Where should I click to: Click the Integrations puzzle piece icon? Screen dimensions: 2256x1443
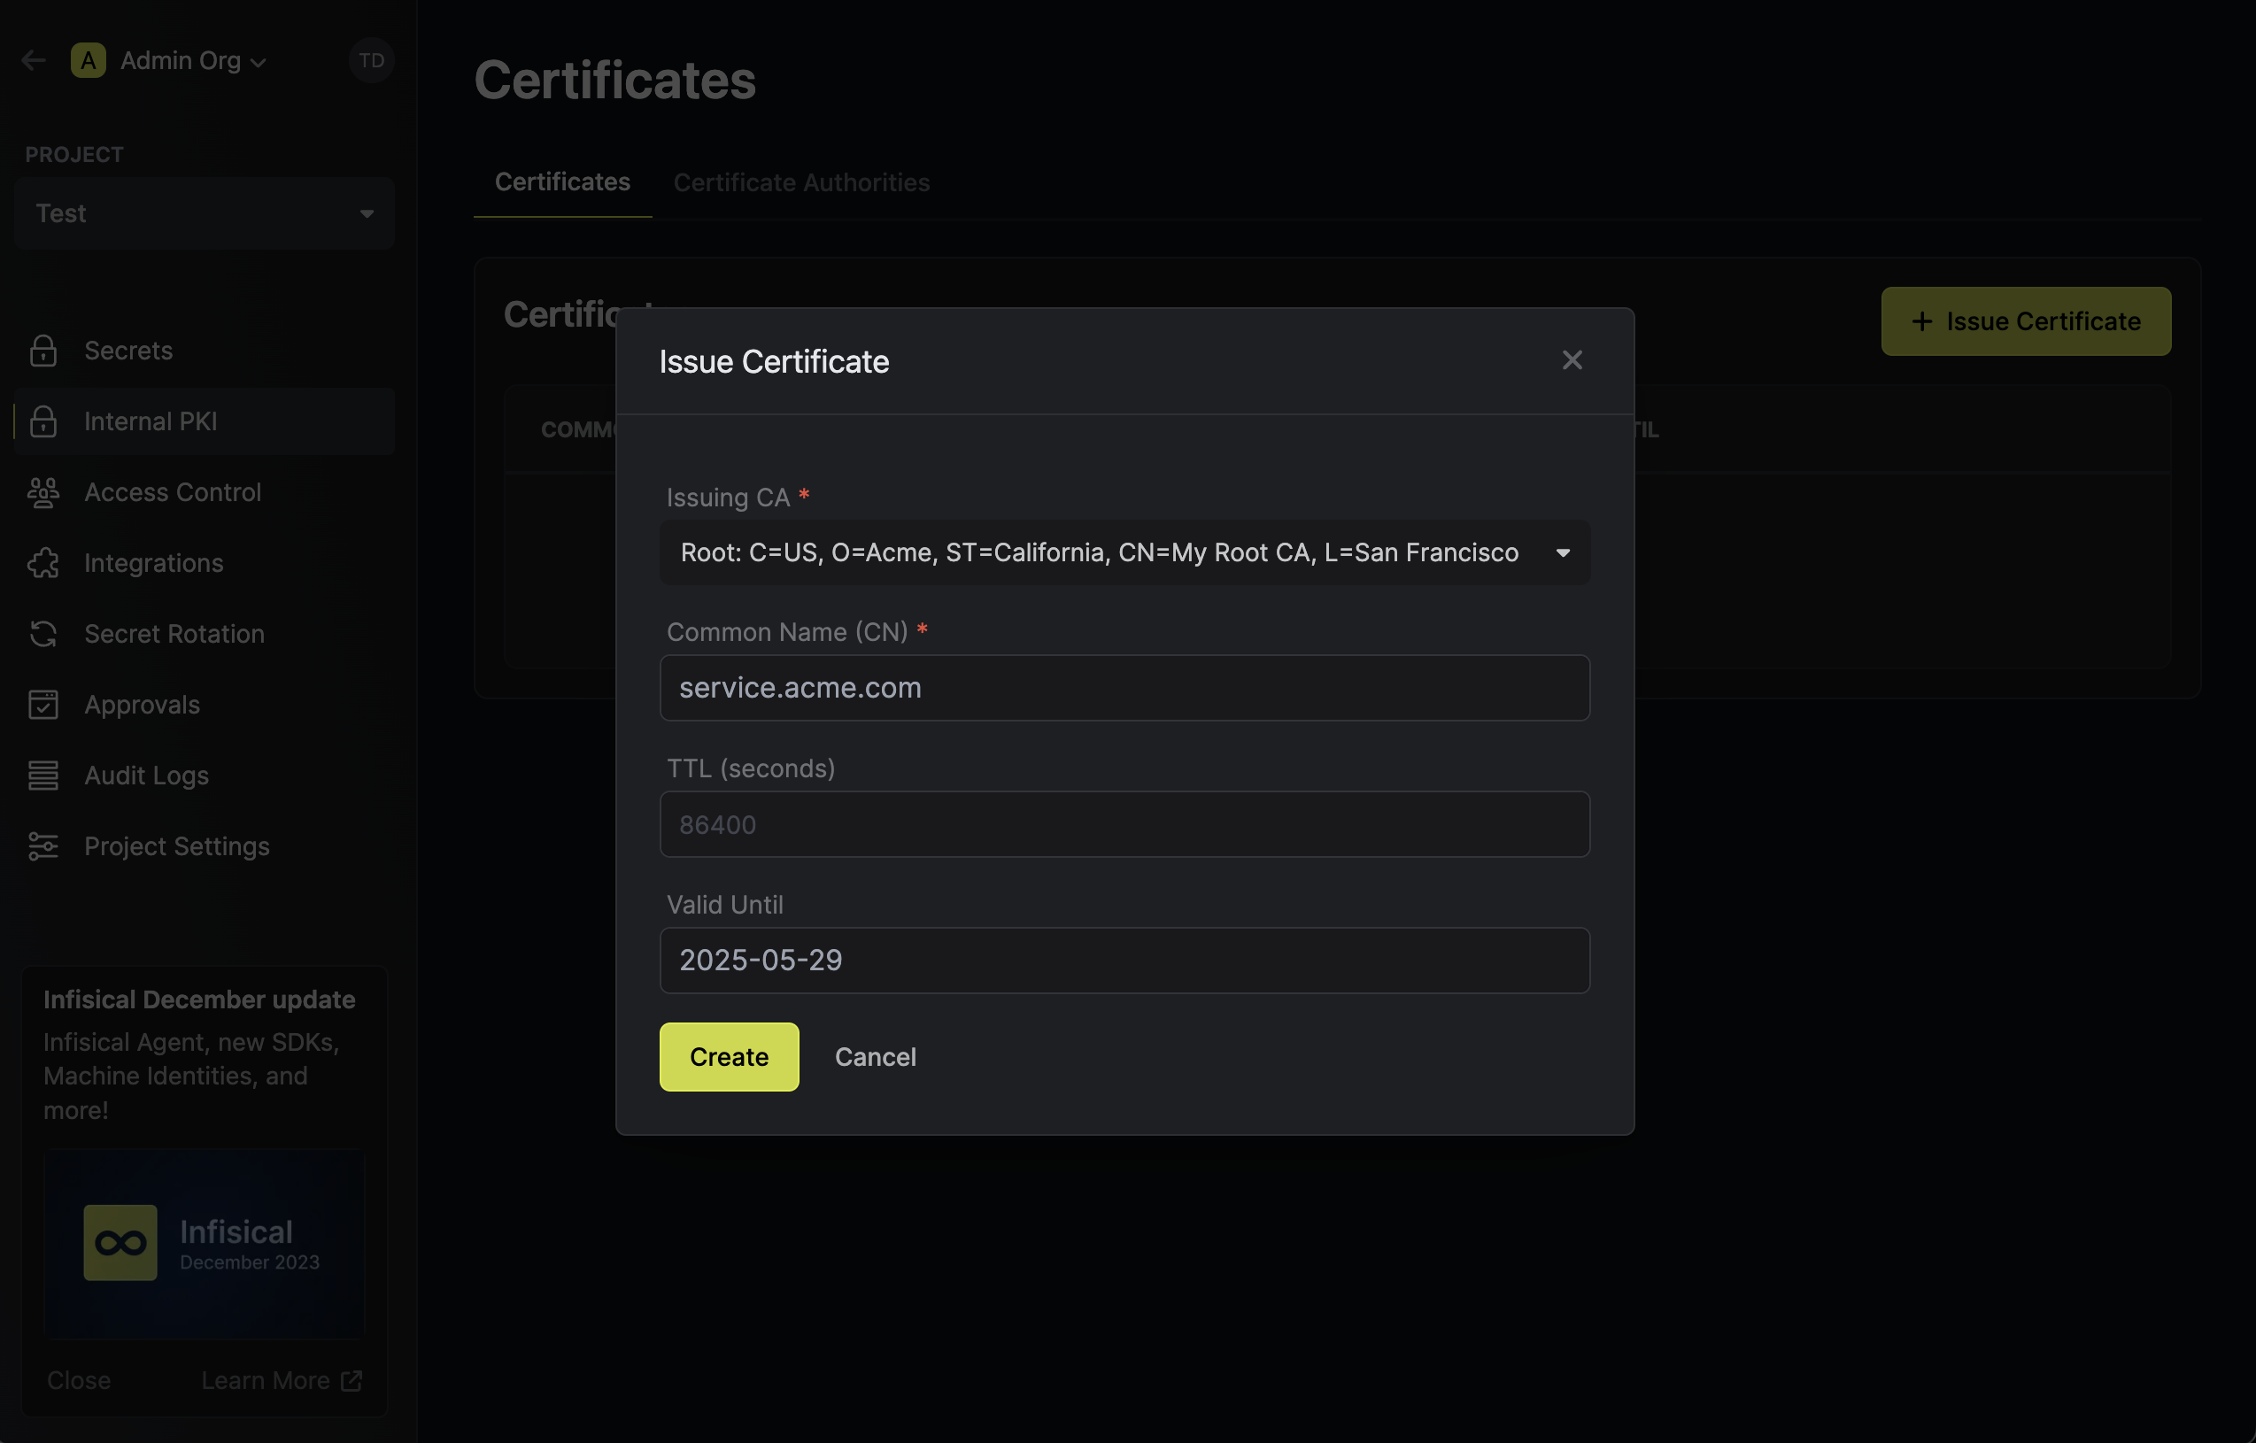(43, 563)
